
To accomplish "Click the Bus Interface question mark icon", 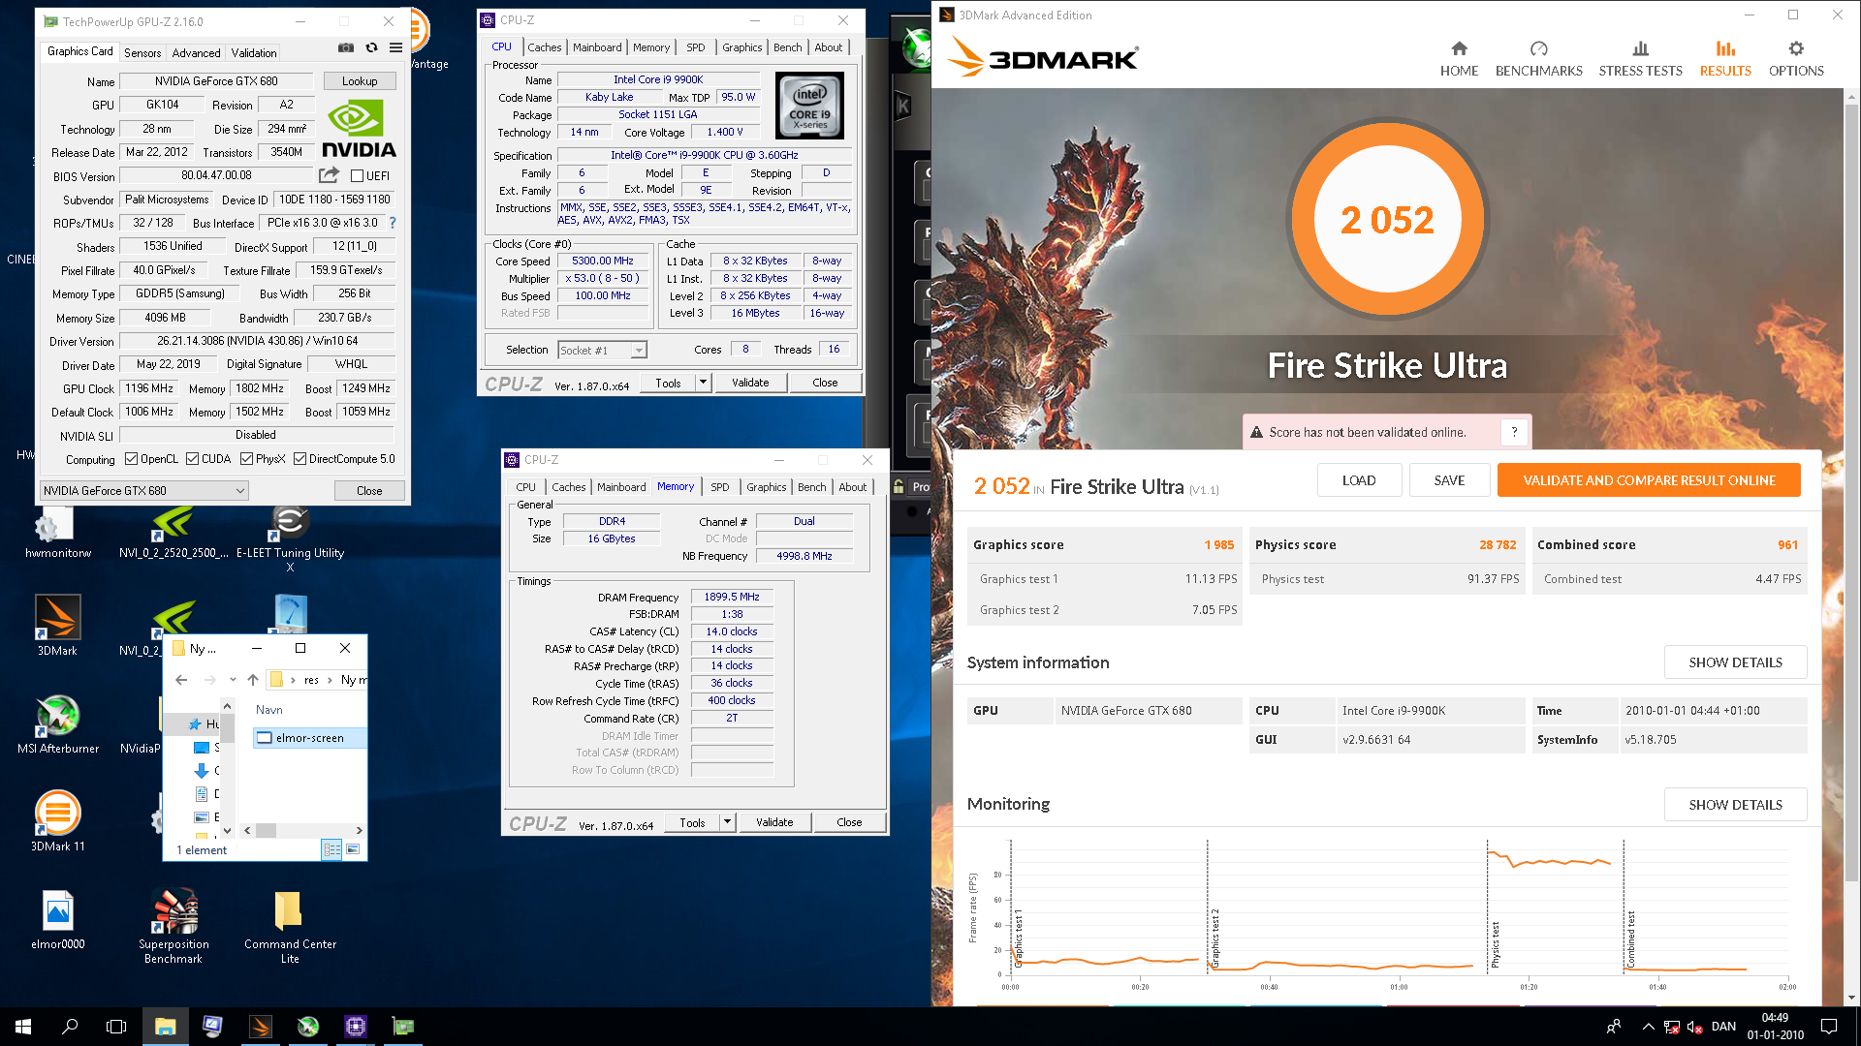I will click(x=393, y=223).
